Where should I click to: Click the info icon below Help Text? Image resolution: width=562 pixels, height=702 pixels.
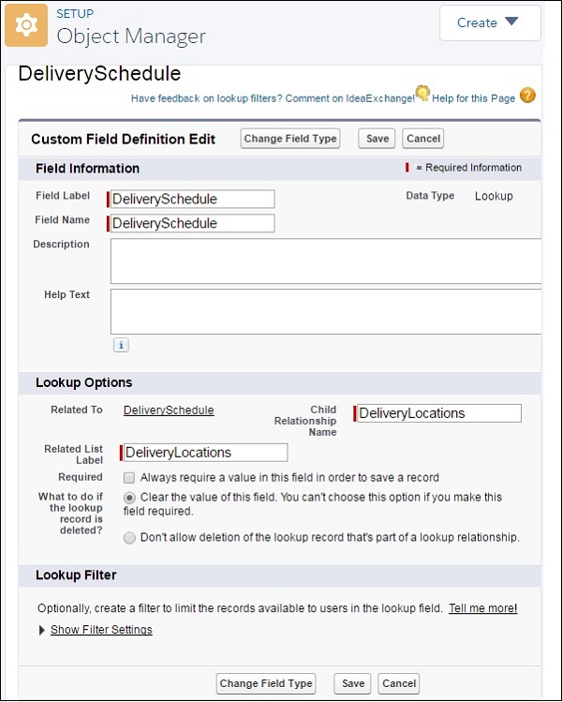[121, 345]
